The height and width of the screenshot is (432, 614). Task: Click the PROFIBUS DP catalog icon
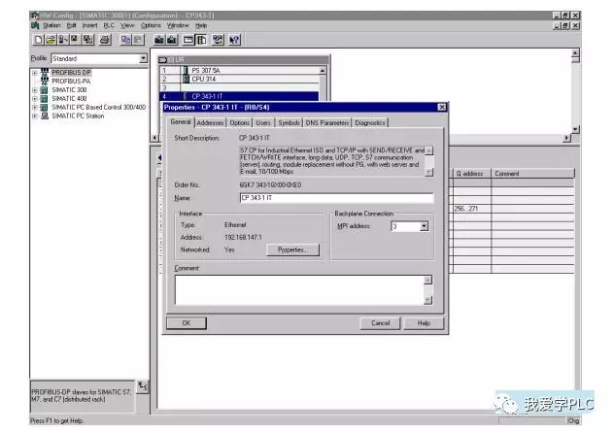tap(45, 73)
